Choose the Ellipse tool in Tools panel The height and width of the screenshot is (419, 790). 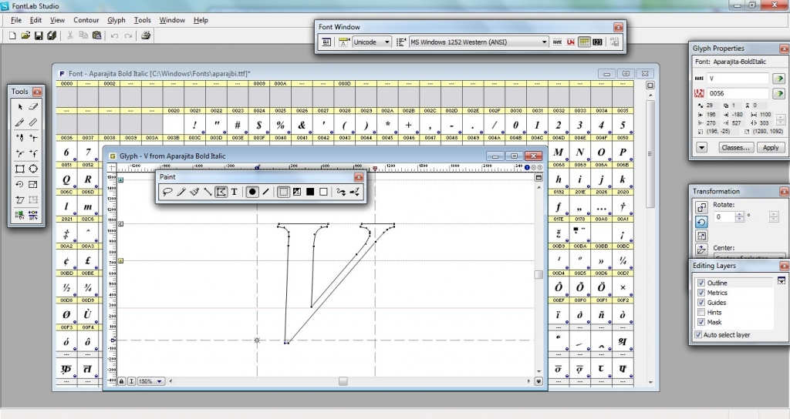coord(33,169)
